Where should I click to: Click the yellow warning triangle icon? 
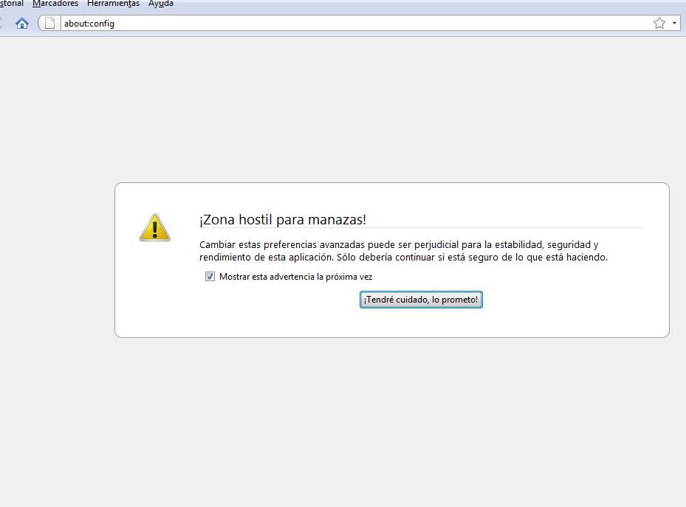tap(154, 227)
